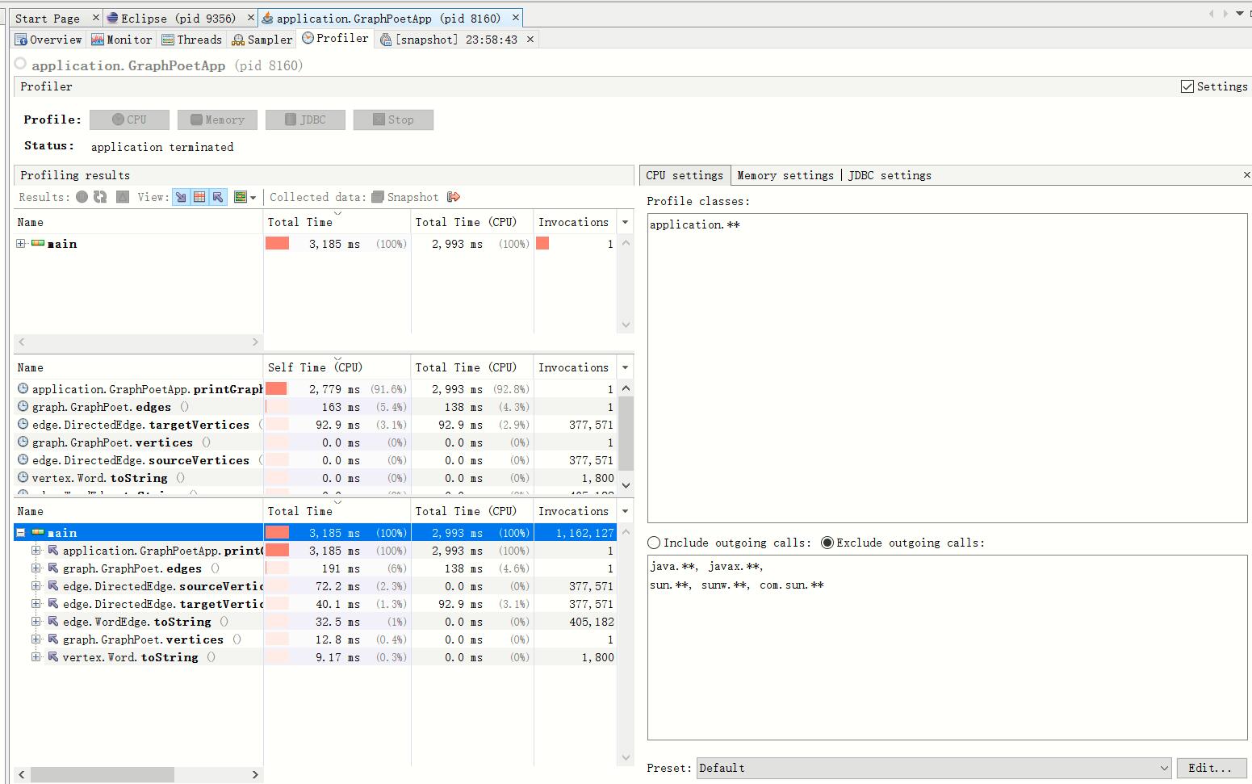This screenshot has height=784, width=1252.
Task: Click the clock icon beside vertex.Word.toString hot spot
Action: pyautogui.click(x=23, y=477)
